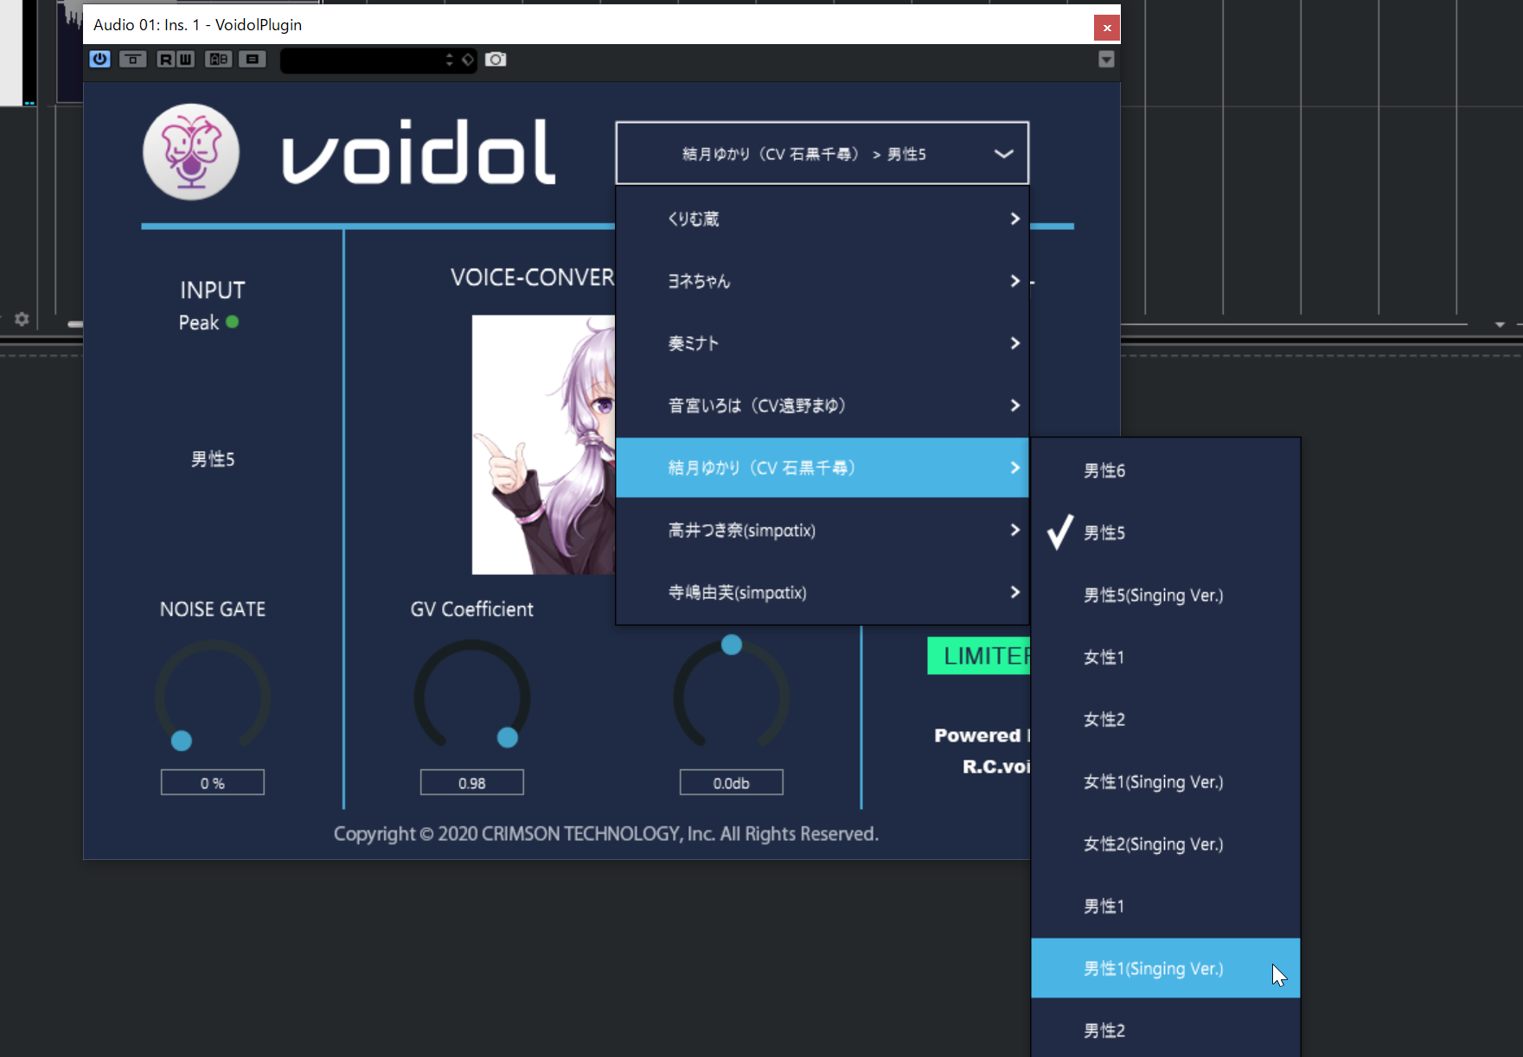This screenshot has width=1523, height=1057.
Task: Toggle the plugin power/activate button
Action: (100, 59)
